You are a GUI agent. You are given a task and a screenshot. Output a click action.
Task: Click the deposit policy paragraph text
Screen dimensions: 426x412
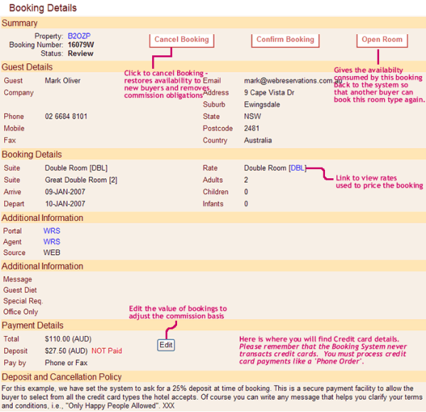pyautogui.click(x=212, y=397)
